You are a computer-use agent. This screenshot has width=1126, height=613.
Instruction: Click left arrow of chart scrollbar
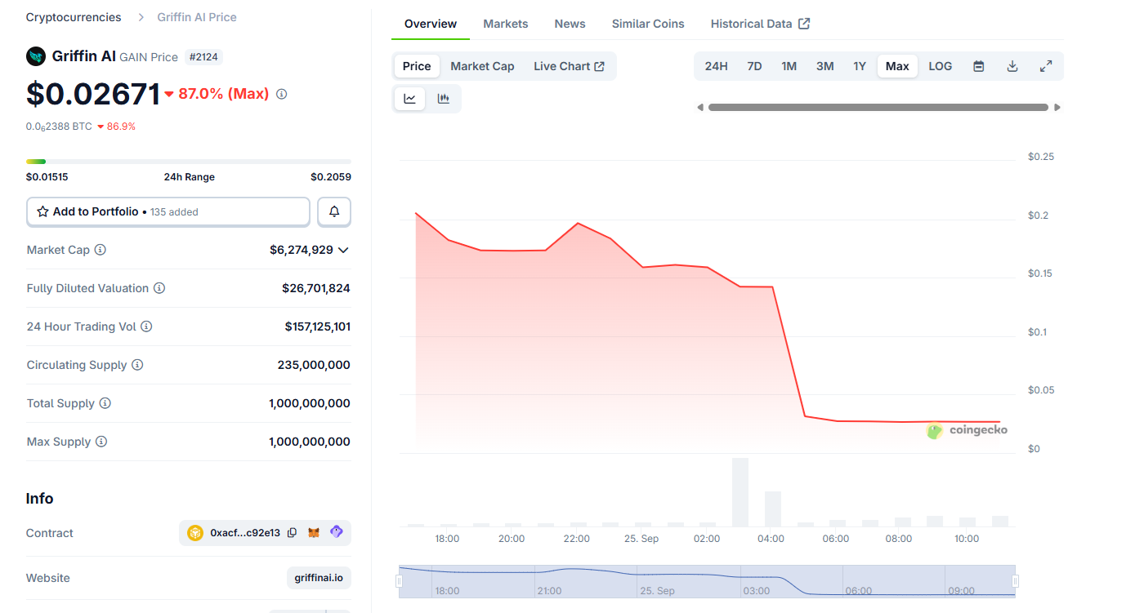700,107
